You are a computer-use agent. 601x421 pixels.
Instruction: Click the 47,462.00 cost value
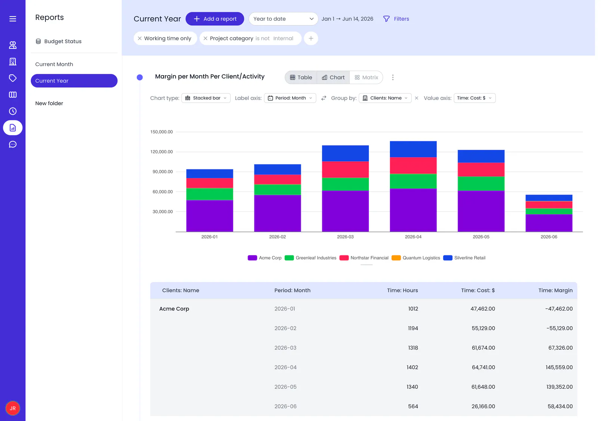point(483,309)
